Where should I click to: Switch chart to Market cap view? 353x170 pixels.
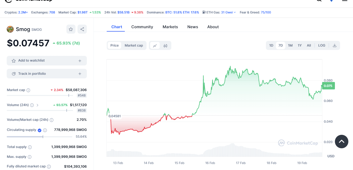(134, 46)
